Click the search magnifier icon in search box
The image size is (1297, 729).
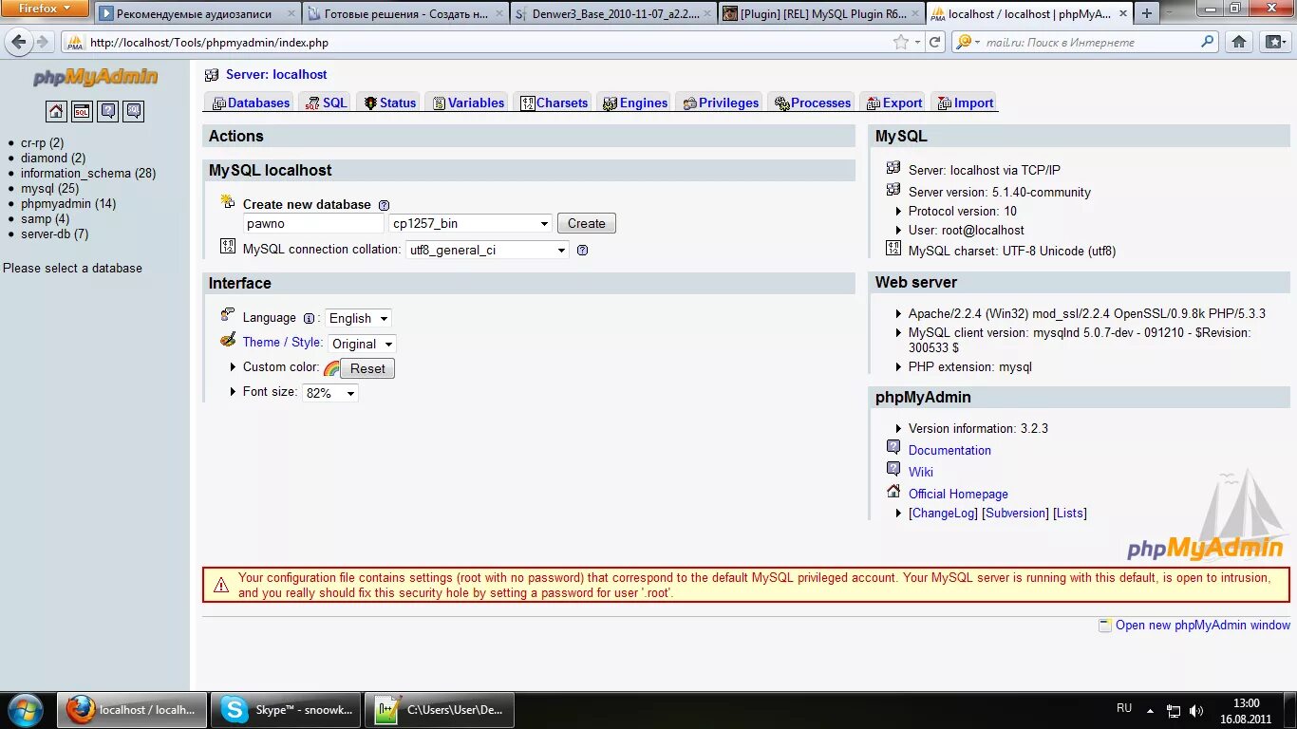(x=1208, y=42)
